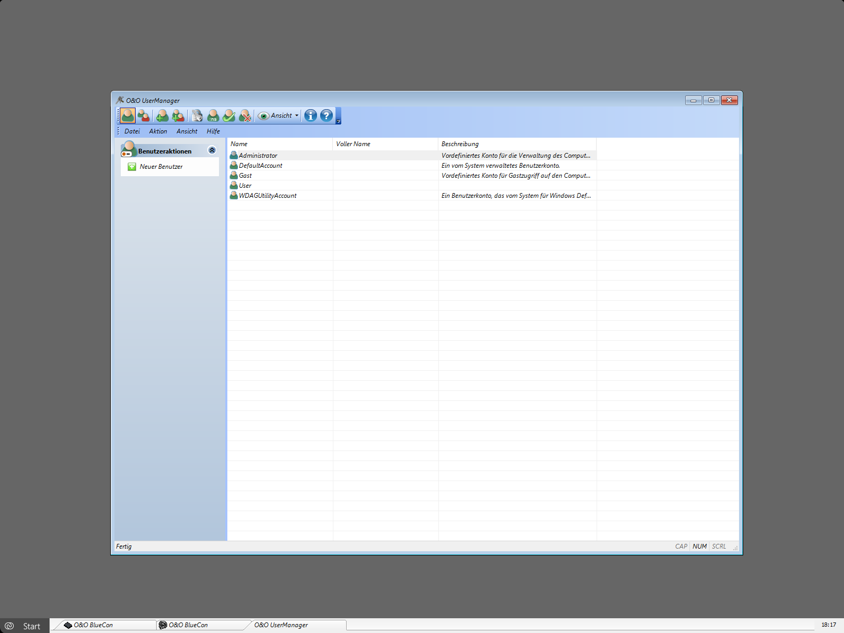Viewport: 844px width, 633px height.
Task: Click the WDAGUtilityAccount user icon
Action: click(234, 195)
